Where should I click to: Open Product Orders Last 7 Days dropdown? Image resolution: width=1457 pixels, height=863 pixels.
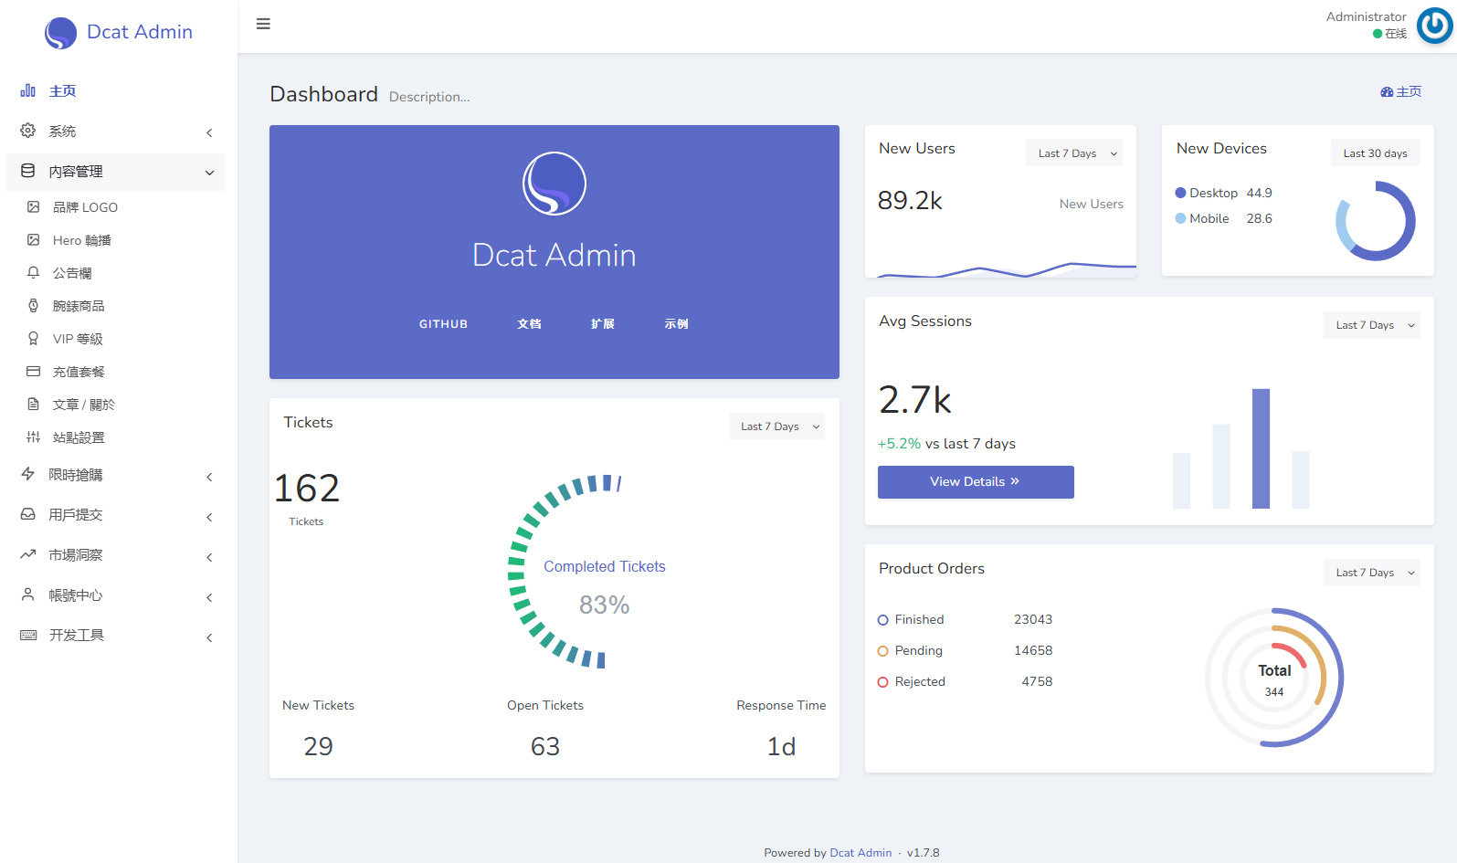point(1372,573)
